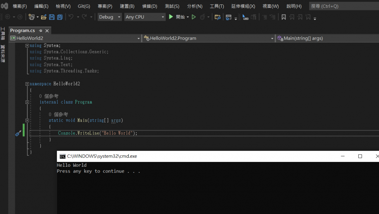Collapse the internal class Program block
379x214 pixels.
[27, 102]
